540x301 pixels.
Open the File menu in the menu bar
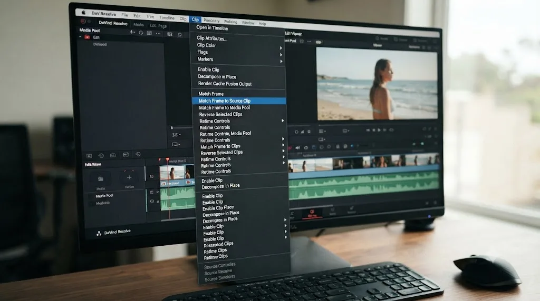124,15
